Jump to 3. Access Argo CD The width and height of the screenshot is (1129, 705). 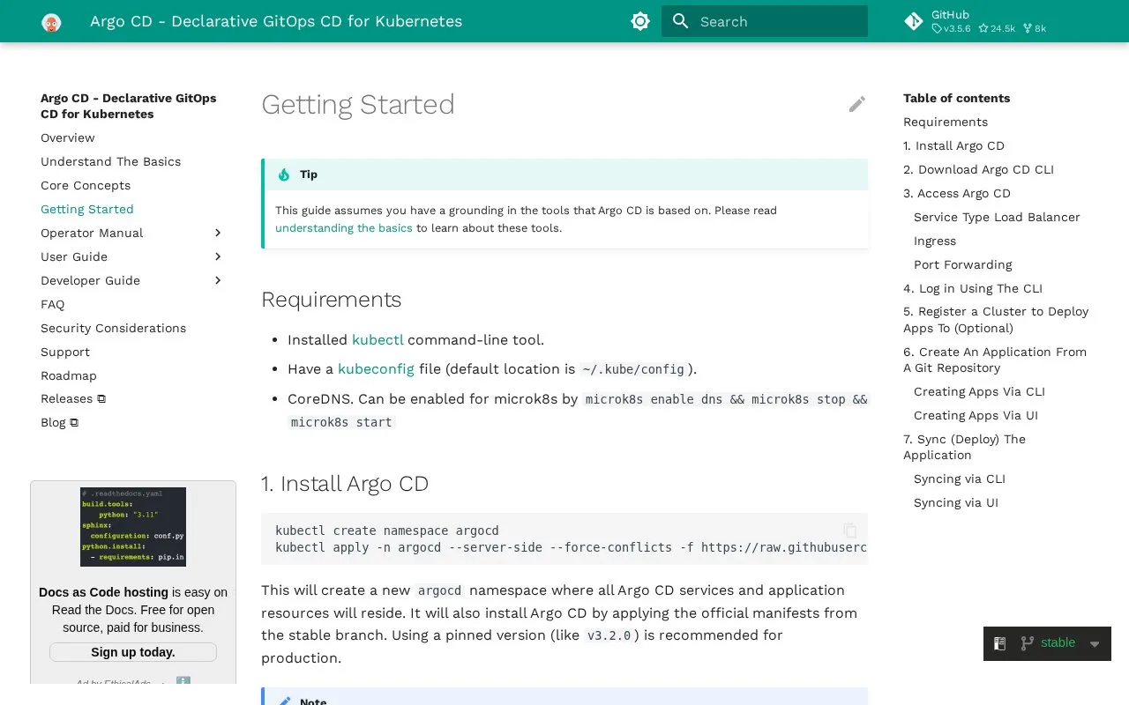957,193
